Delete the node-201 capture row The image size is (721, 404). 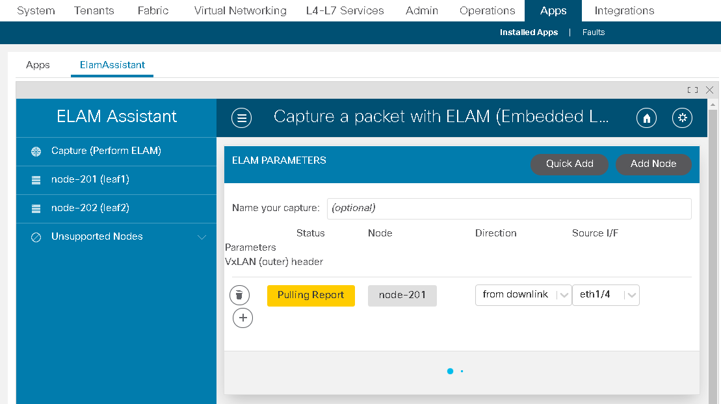point(239,295)
